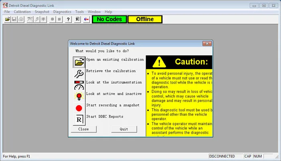Viewport: 281px width, 161px height.
Task: Click the open existing calibration folder icon
Action: point(79,62)
